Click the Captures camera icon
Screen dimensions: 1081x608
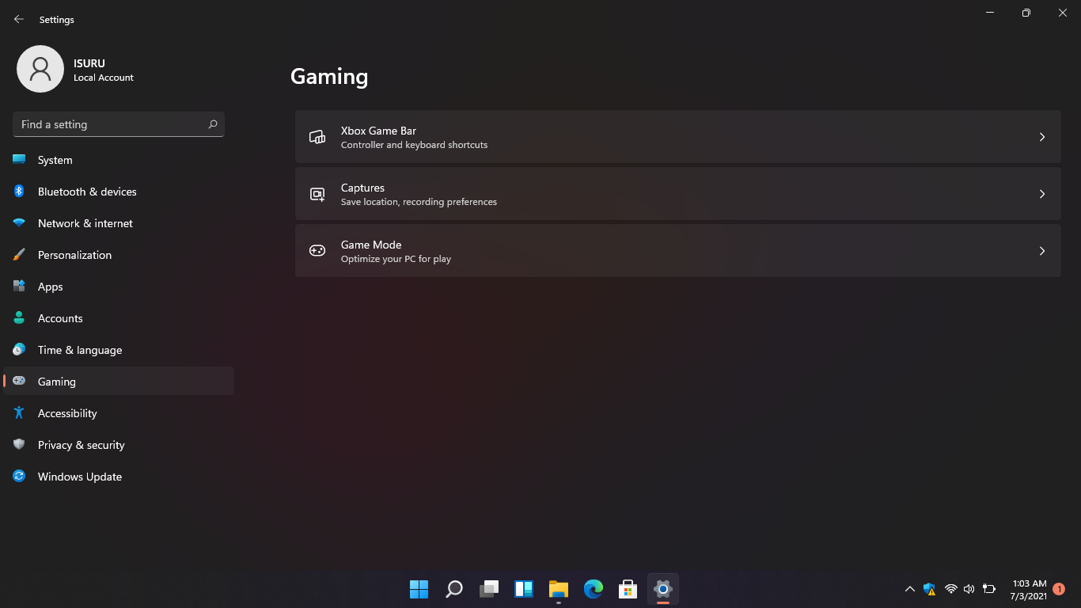(317, 194)
